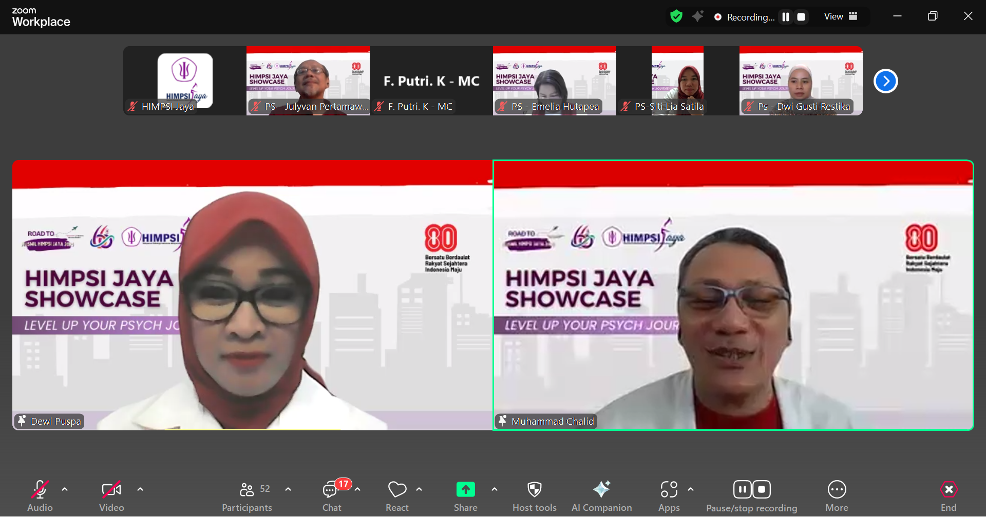Select PS - Julyvan Pertamaw... video thumbnail

coord(308,81)
